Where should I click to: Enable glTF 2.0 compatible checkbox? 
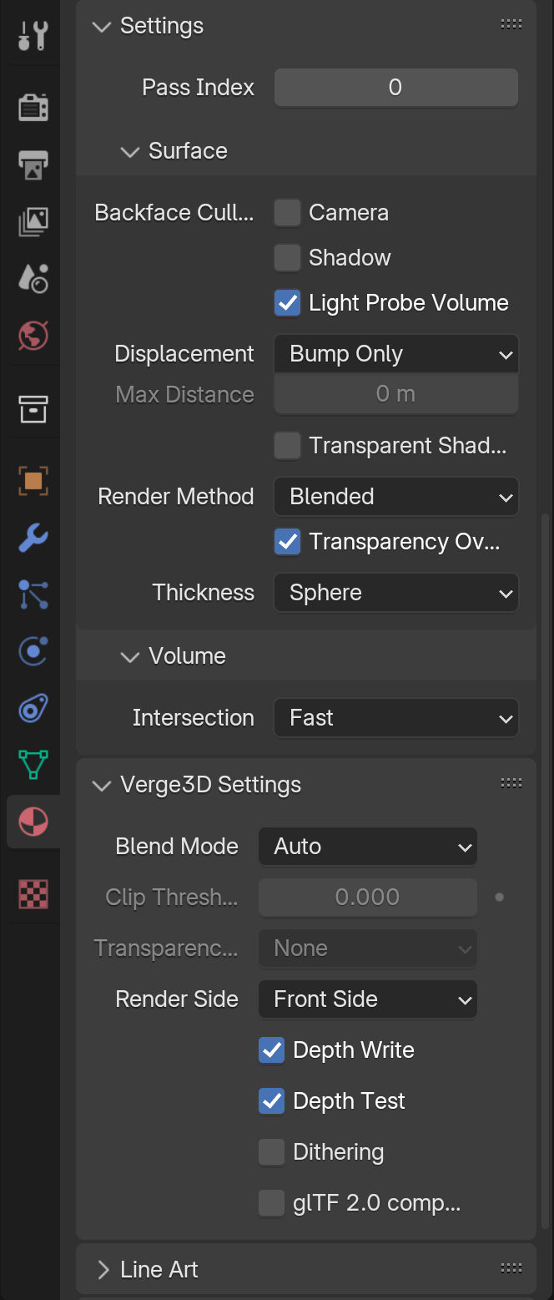(271, 1203)
